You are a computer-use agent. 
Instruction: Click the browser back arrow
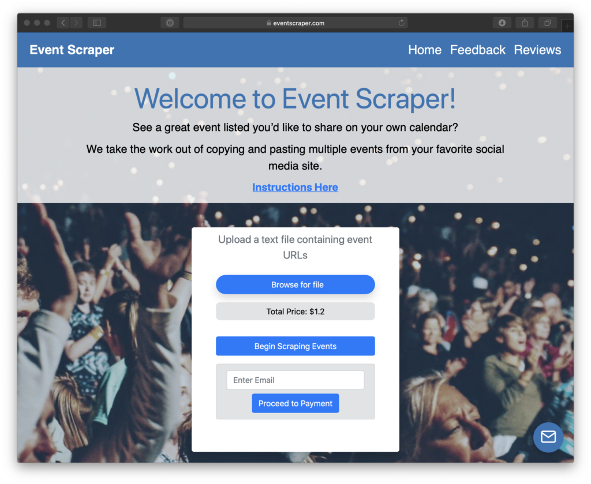click(x=63, y=23)
